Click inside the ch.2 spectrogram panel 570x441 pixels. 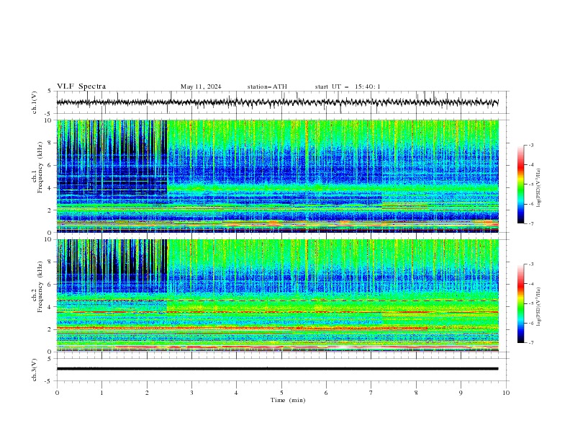(277, 295)
